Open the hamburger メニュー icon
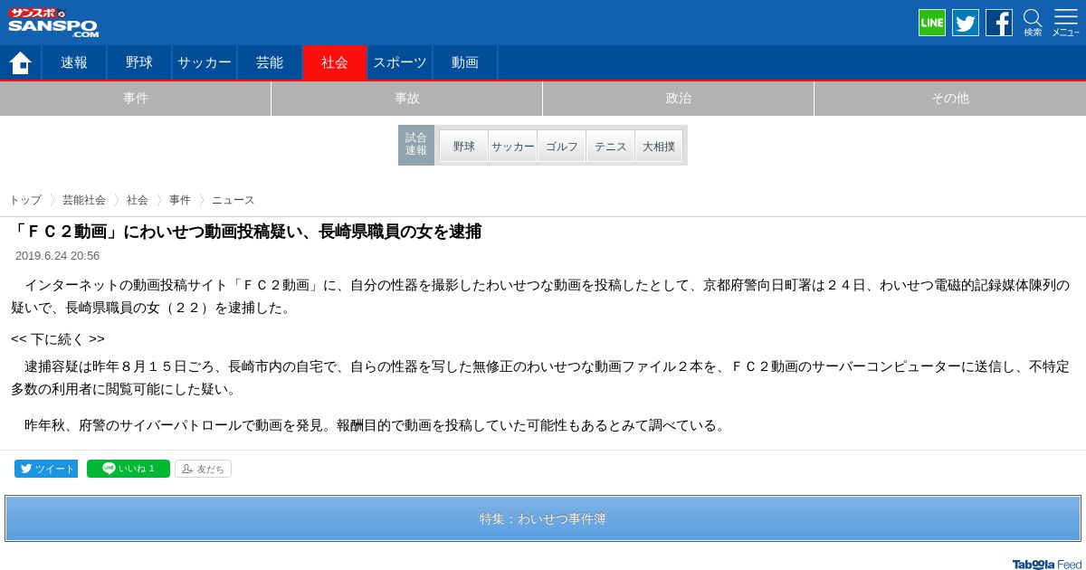Viewport: 1086px width, 570px height. coord(1065,23)
